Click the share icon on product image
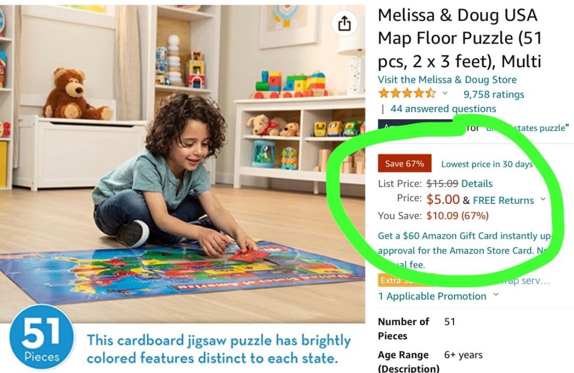 tap(344, 24)
